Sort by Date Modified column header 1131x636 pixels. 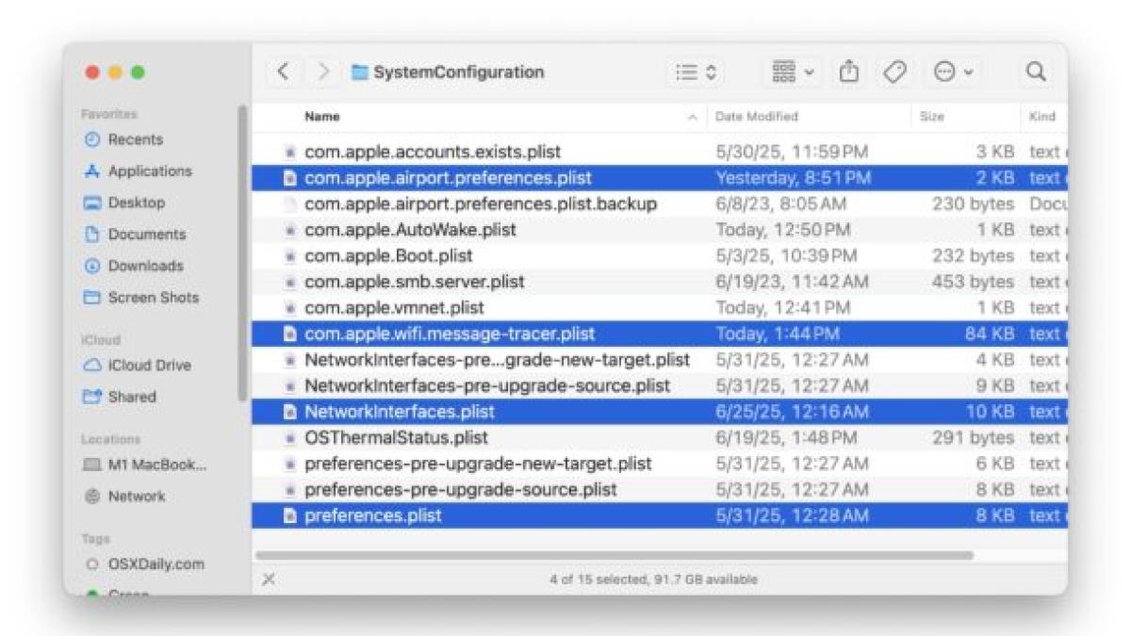pos(756,117)
